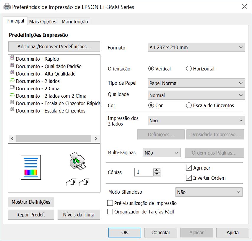Choose Escala de Cinzentos printing

click(189, 105)
